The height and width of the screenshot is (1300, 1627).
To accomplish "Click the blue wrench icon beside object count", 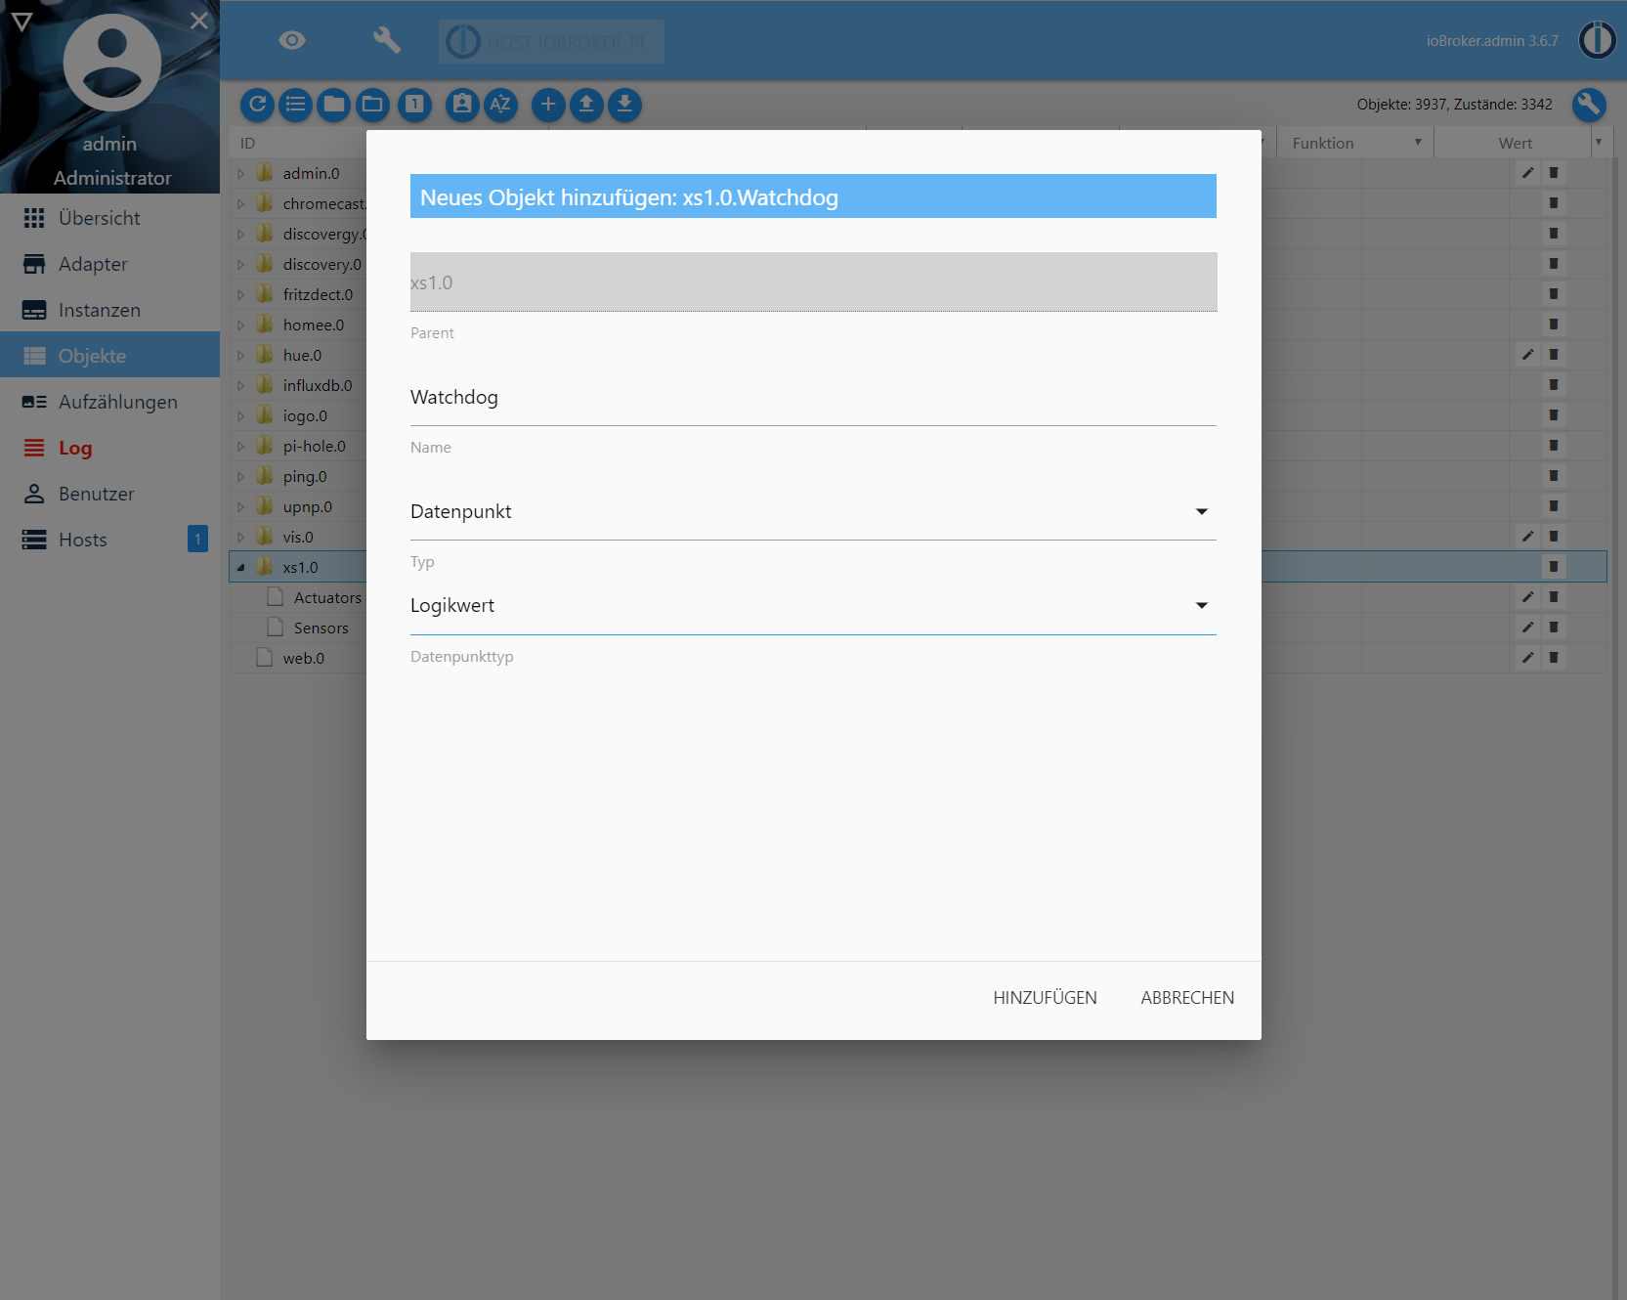I will pyautogui.click(x=1589, y=105).
